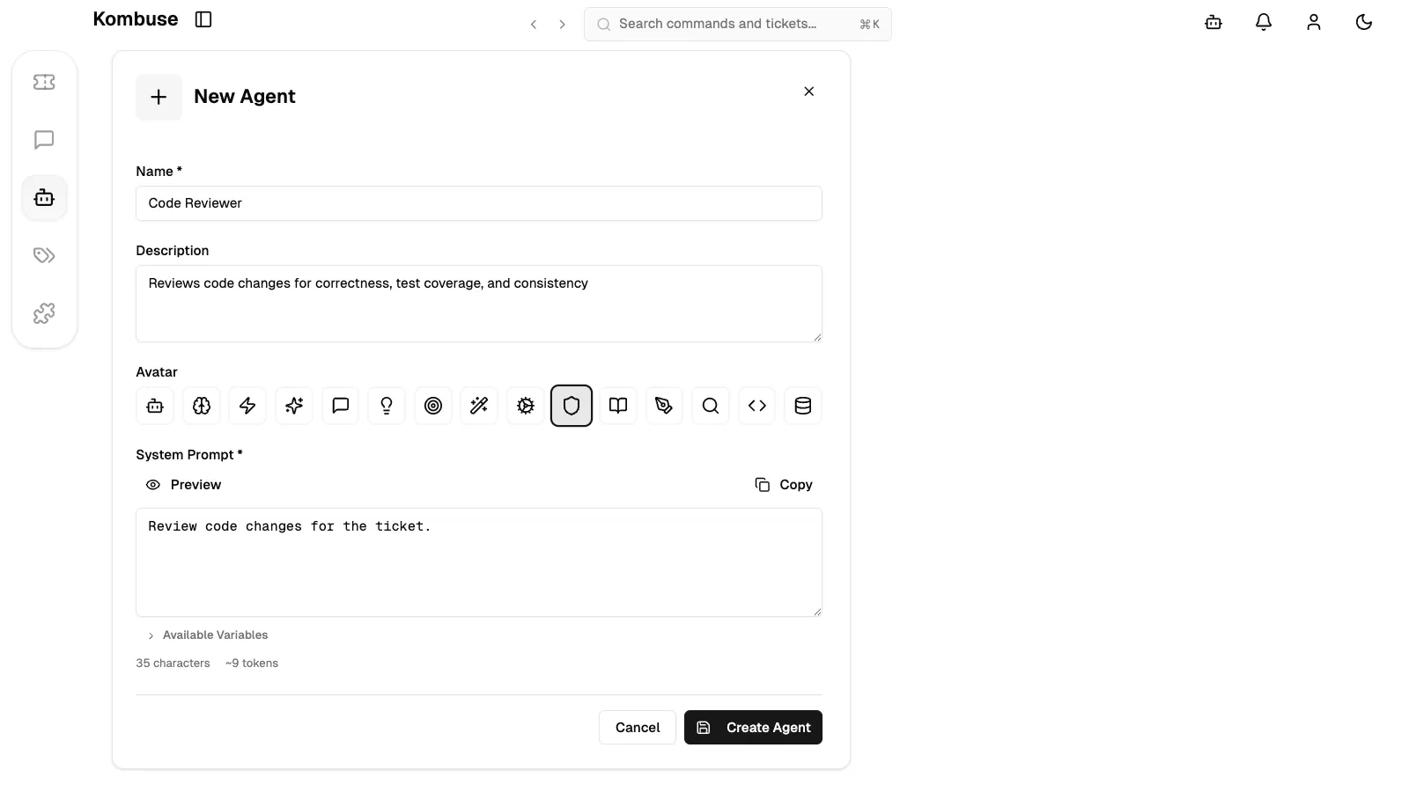The width and height of the screenshot is (1409, 792).
Task: Open the tags section in the sidebar
Action: [44, 255]
